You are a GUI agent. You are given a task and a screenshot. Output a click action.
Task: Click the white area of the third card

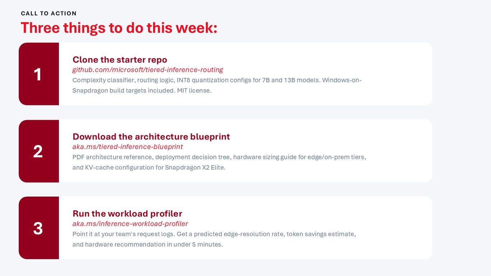click(395, 228)
